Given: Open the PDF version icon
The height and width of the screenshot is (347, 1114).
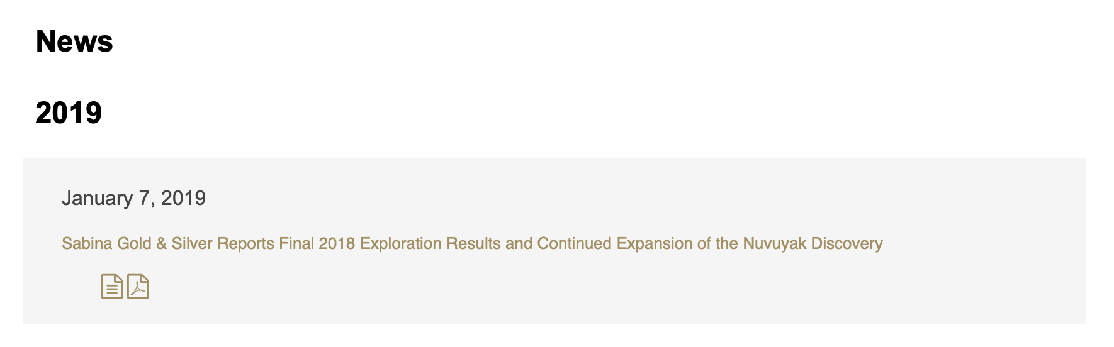Looking at the screenshot, I should [x=138, y=287].
